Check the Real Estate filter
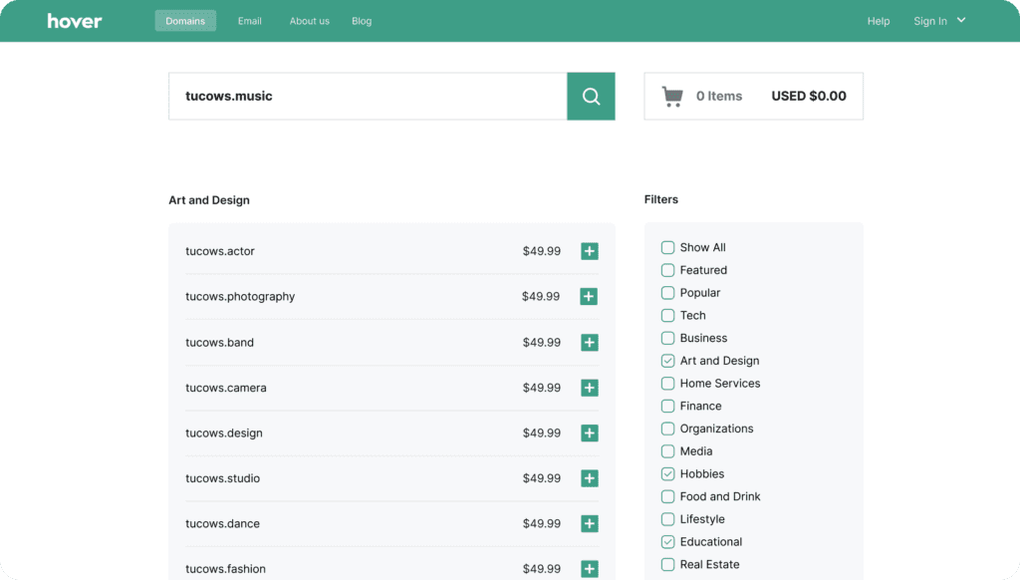The image size is (1020, 580). point(667,564)
